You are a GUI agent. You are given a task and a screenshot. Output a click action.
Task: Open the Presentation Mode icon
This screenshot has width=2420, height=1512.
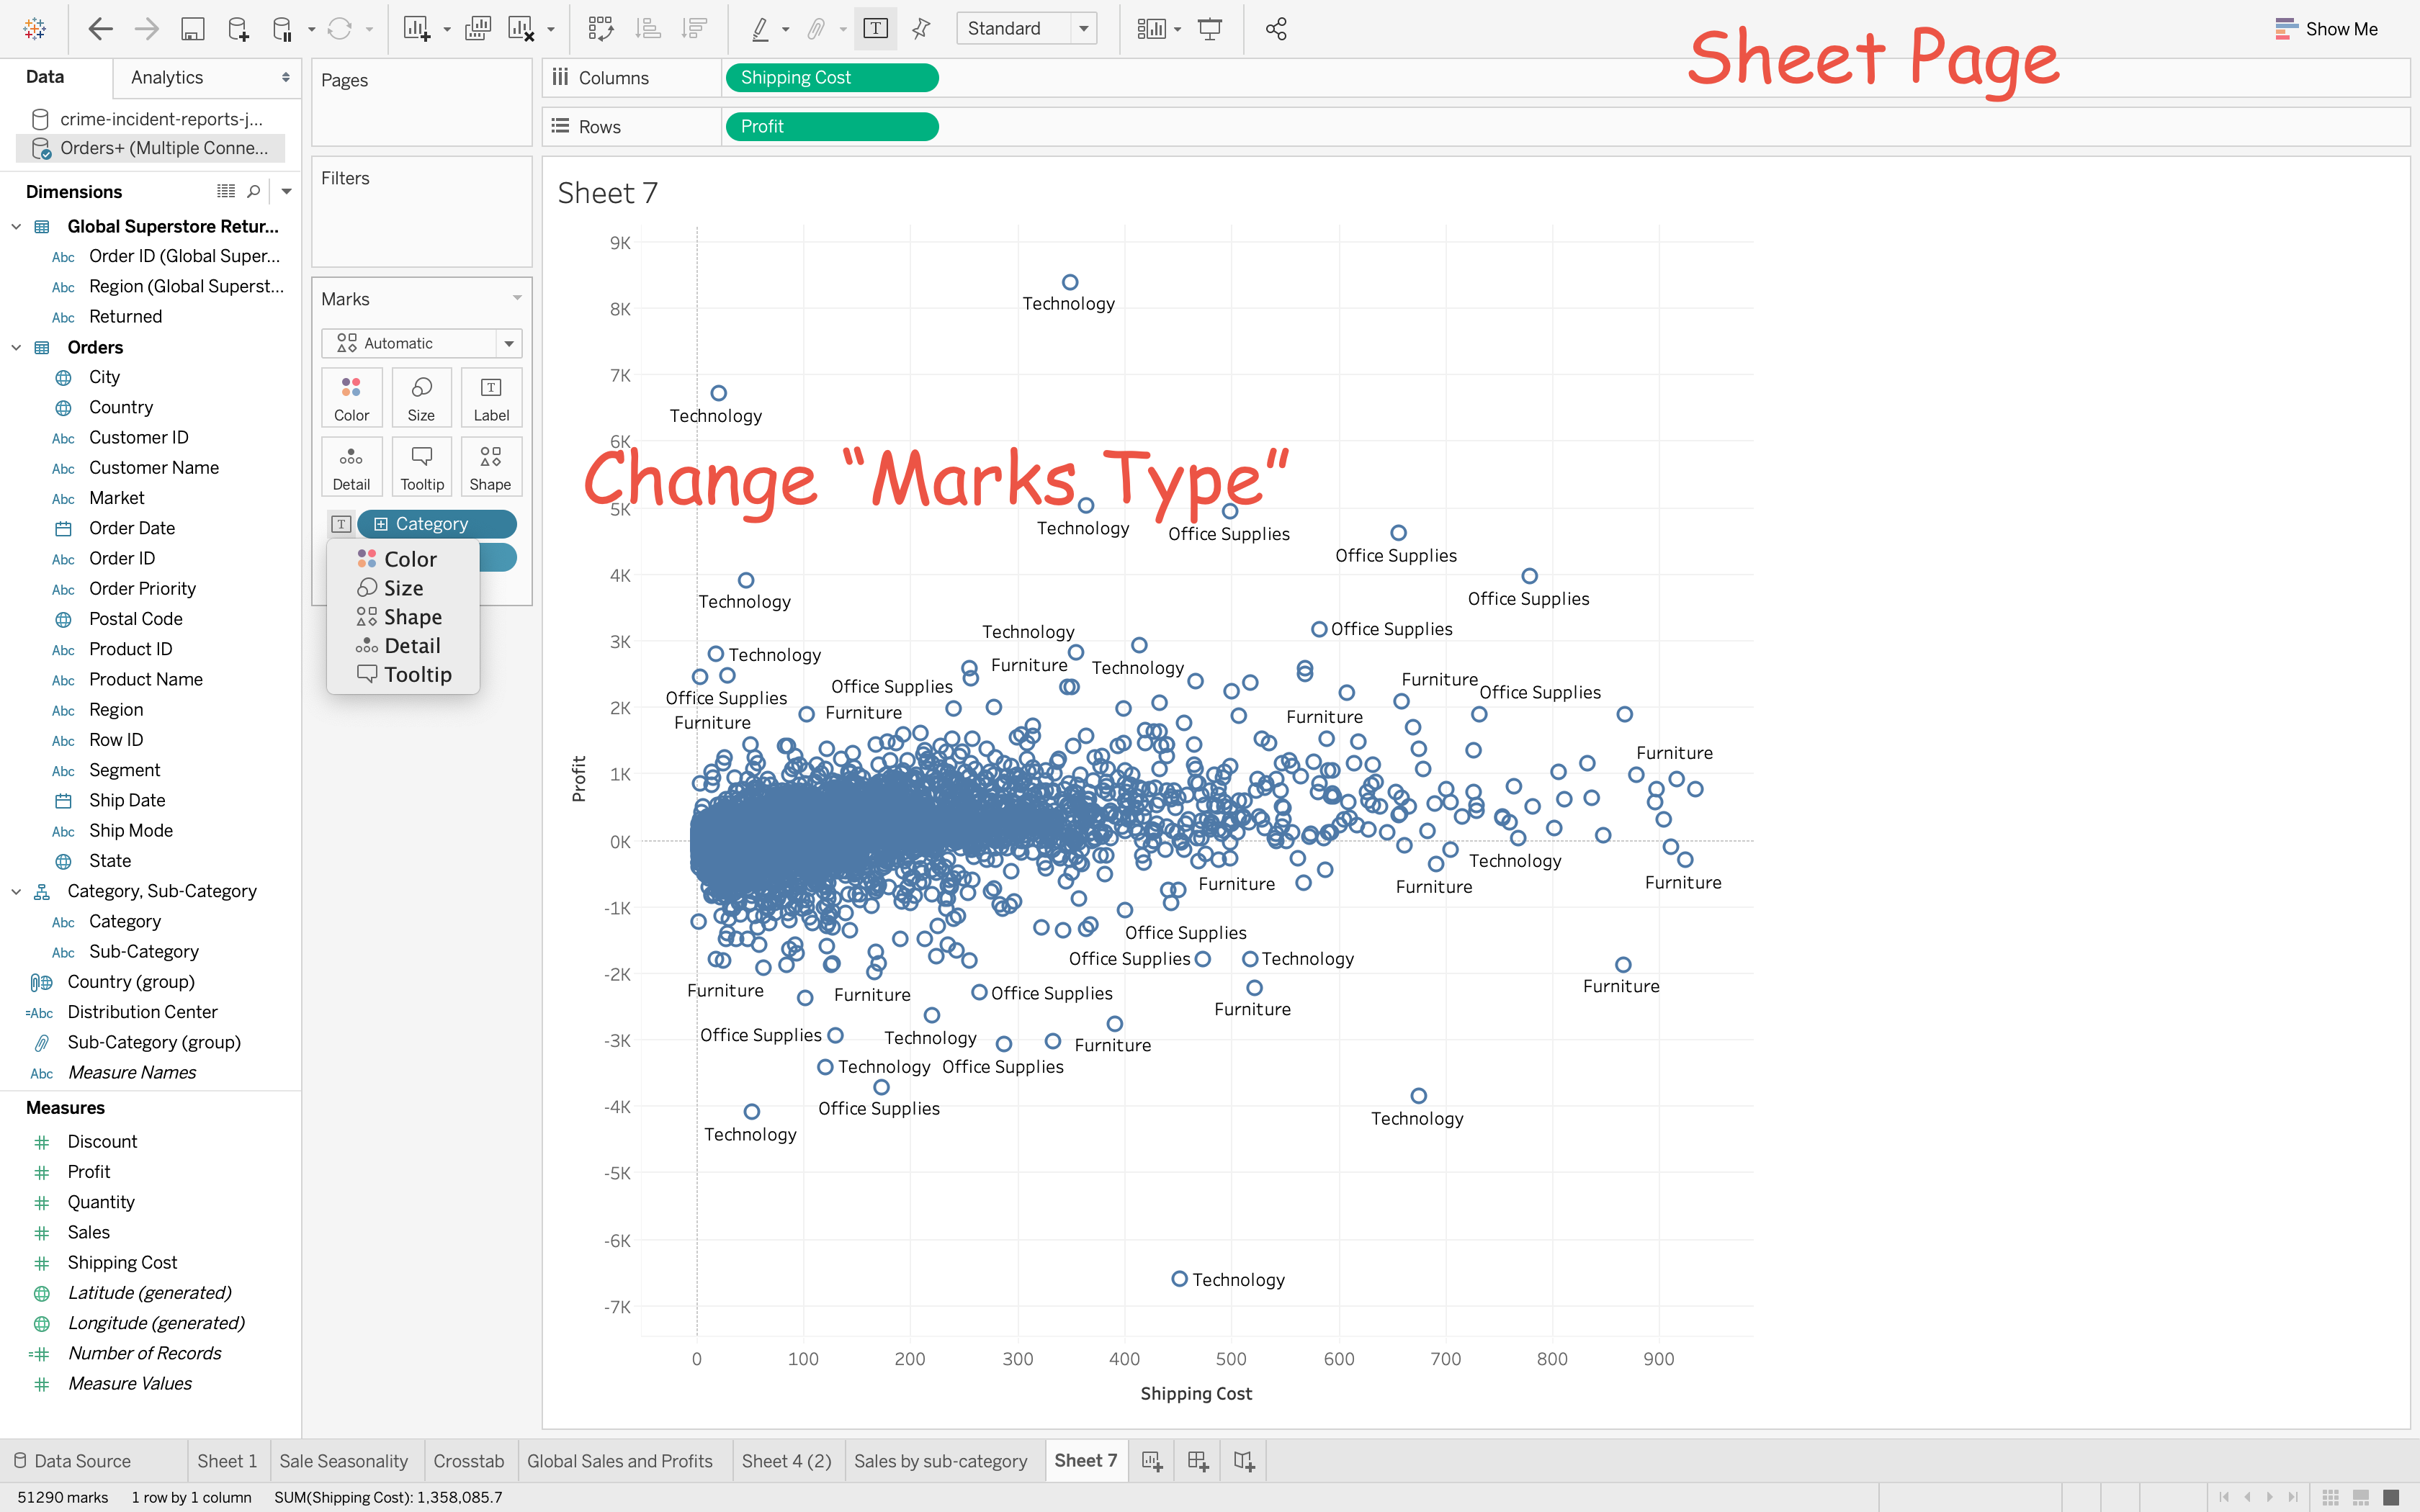click(x=1210, y=29)
